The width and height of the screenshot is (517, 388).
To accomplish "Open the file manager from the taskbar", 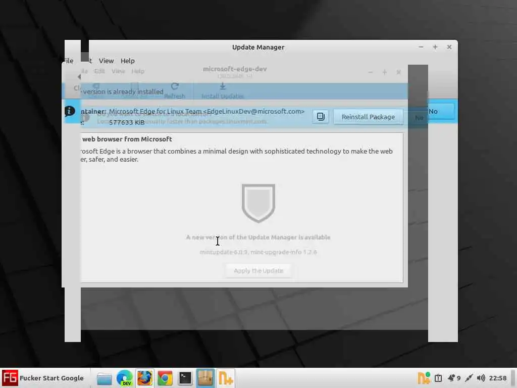I will pos(104,378).
